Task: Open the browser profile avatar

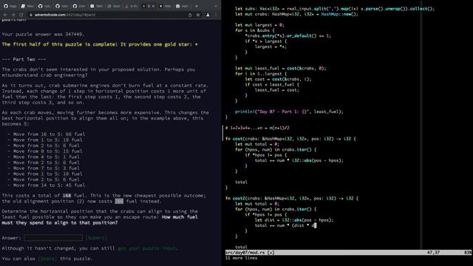Action: (208, 15)
